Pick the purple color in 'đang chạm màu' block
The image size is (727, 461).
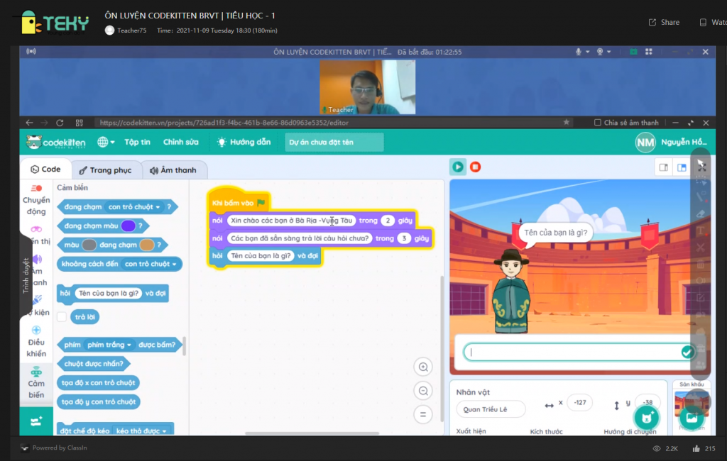129,226
